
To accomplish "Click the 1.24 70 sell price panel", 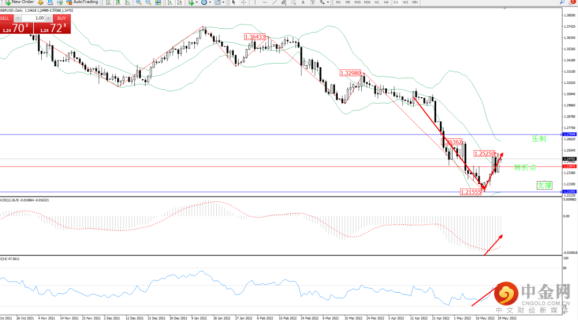I will [16, 28].
